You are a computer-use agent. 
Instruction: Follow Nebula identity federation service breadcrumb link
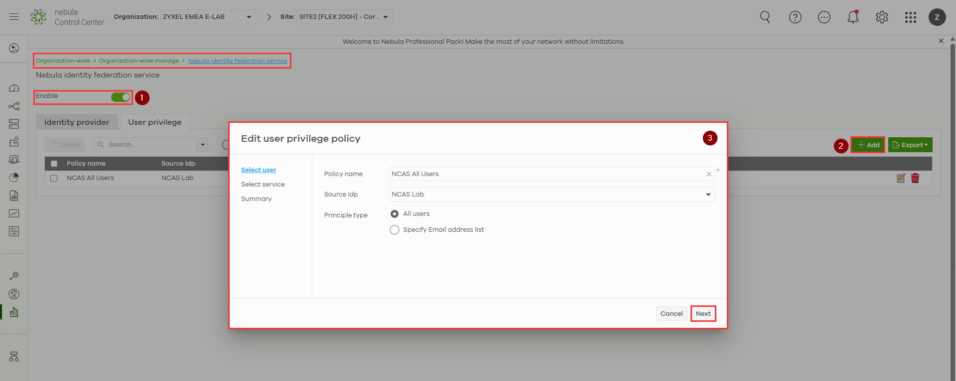coord(238,61)
